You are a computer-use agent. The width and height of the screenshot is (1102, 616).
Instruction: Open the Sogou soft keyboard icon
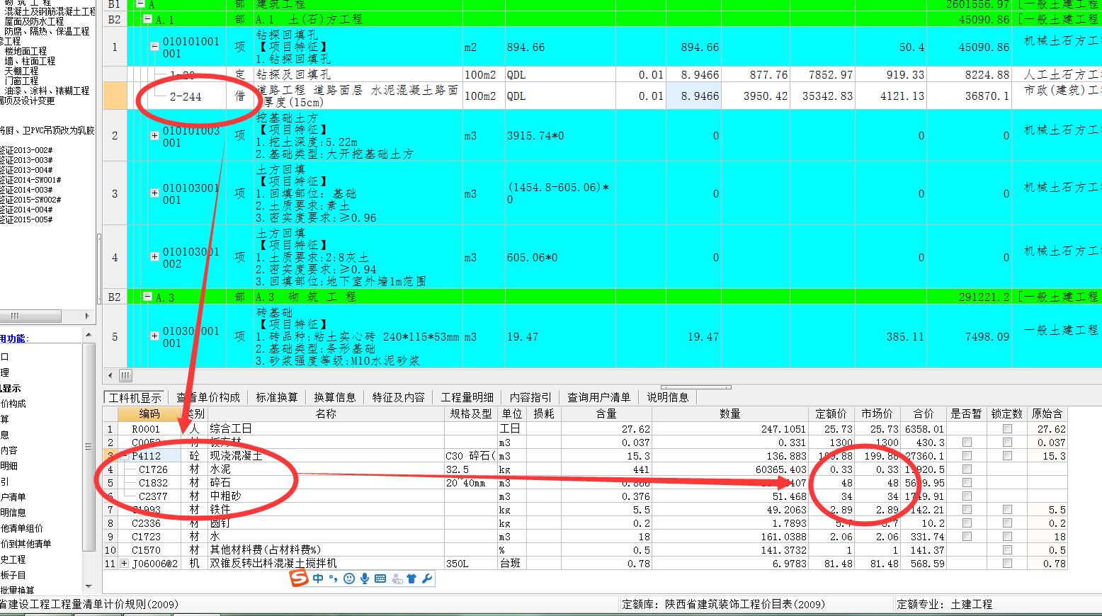[x=380, y=578]
